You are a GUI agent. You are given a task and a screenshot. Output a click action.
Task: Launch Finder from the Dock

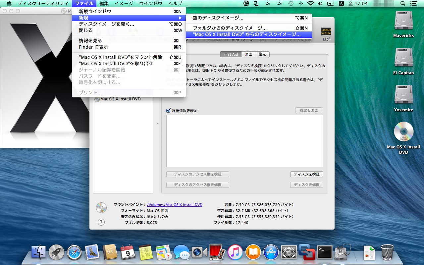pyautogui.click(x=39, y=253)
